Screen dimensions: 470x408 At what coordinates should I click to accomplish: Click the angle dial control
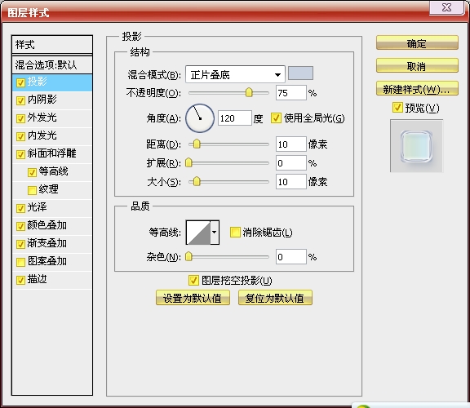[200, 118]
